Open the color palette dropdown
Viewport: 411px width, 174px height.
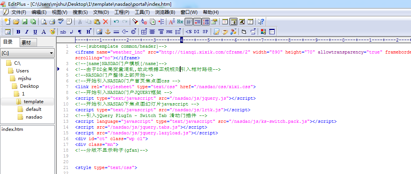pyautogui.click(x=52, y=32)
